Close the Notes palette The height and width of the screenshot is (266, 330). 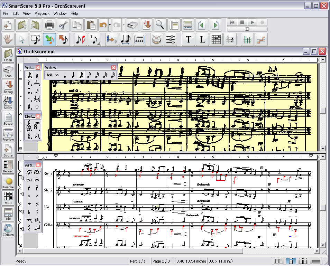(113, 67)
